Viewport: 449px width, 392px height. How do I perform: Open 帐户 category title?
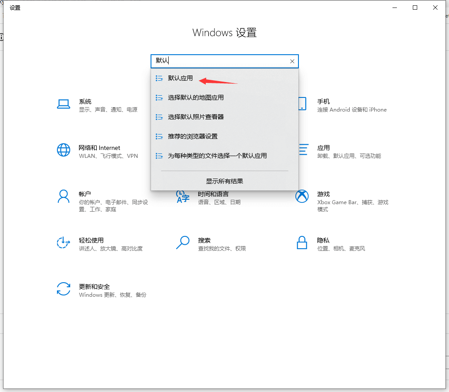coord(85,194)
